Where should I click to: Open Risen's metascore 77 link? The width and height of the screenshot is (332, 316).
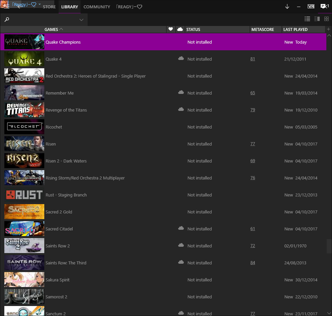click(x=253, y=144)
